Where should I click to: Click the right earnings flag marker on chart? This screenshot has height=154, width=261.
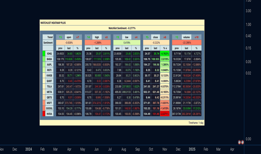click(x=243, y=142)
